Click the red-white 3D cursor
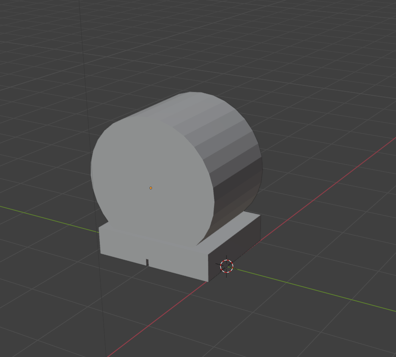The image size is (396, 357). (x=226, y=266)
